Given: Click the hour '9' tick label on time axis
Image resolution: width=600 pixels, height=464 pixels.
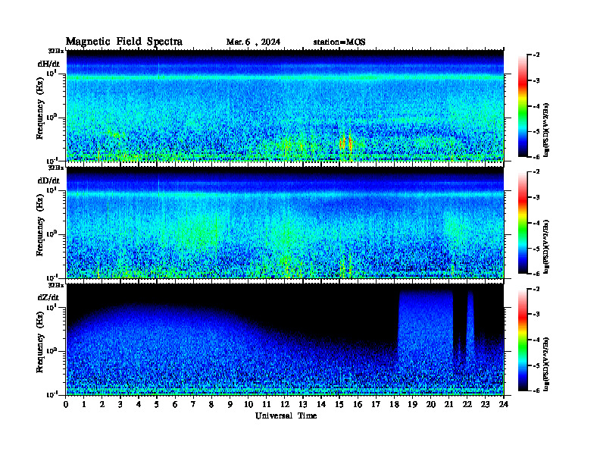Looking at the screenshot, I should pyautogui.click(x=230, y=405).
